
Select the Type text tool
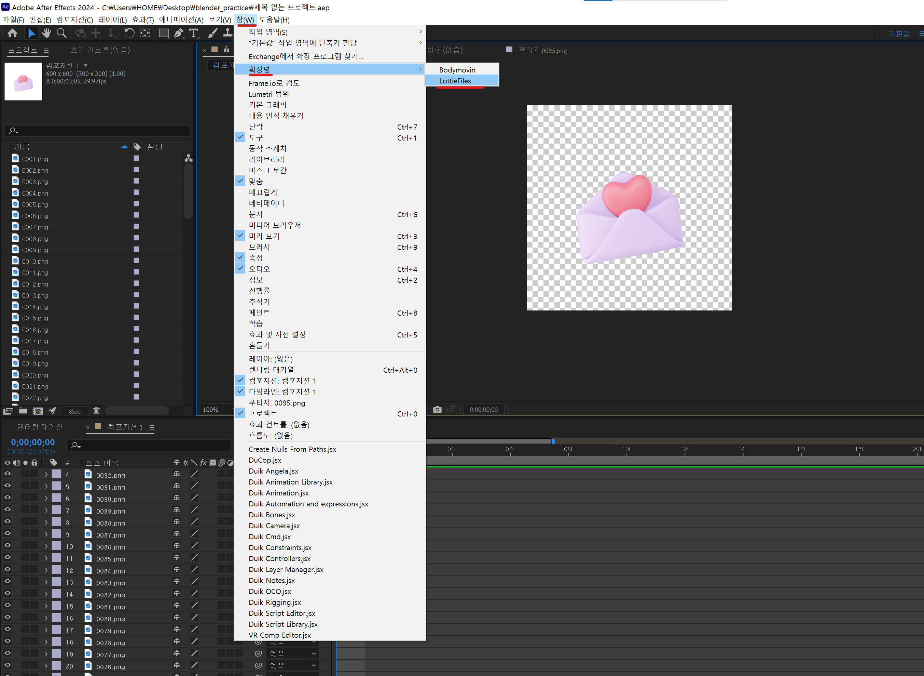pos(194,33)
